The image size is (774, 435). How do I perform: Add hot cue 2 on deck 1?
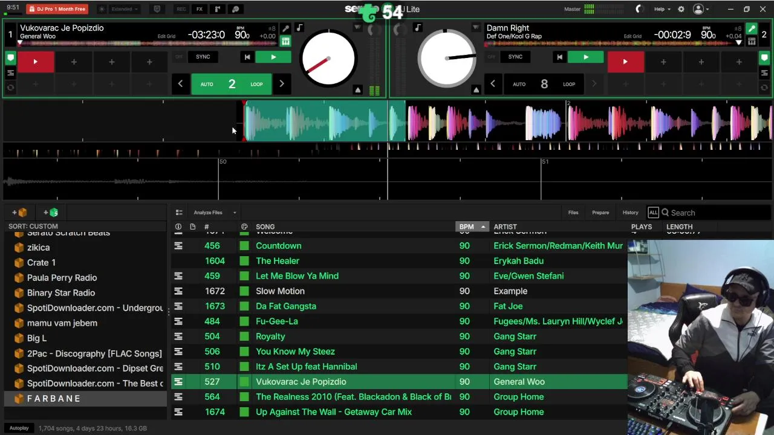coord(74,62)
